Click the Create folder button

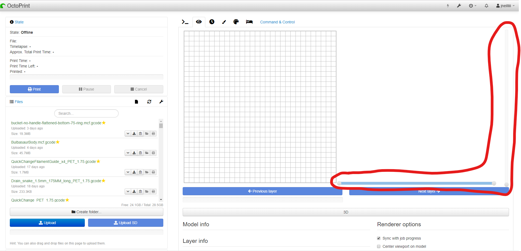(x=86, y=212)
